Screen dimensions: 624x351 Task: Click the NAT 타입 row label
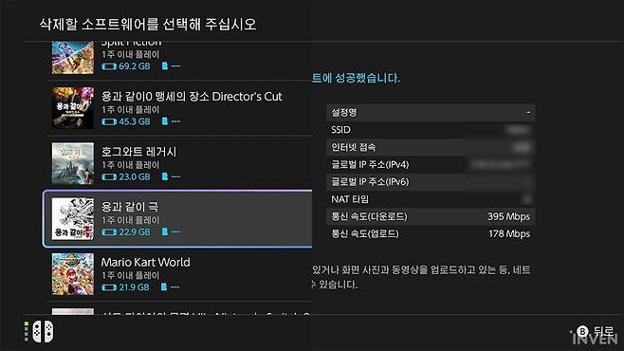350,199
